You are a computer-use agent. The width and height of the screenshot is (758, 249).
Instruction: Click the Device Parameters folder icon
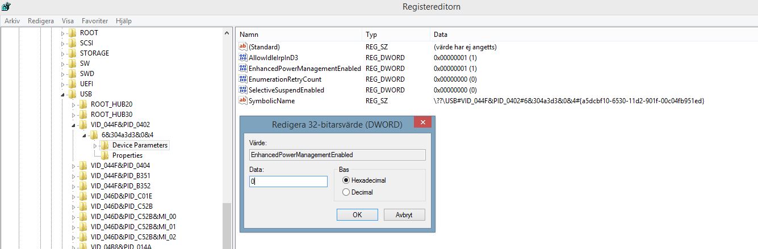105,145
